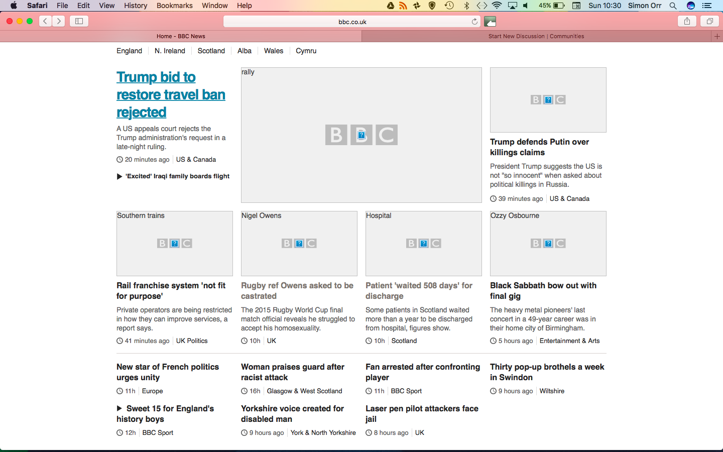Open 'Fan arrested after confronting player'
This screenshot has height=452, width=723.
pyautogui.click(x=423, y=372)
